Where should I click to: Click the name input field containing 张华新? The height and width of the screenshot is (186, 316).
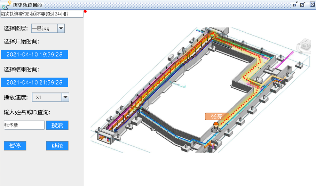pyautogui.click(x=24, y=126)
